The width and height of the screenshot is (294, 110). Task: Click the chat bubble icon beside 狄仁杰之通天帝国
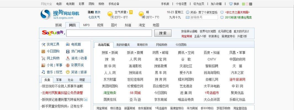click(222, 12)
